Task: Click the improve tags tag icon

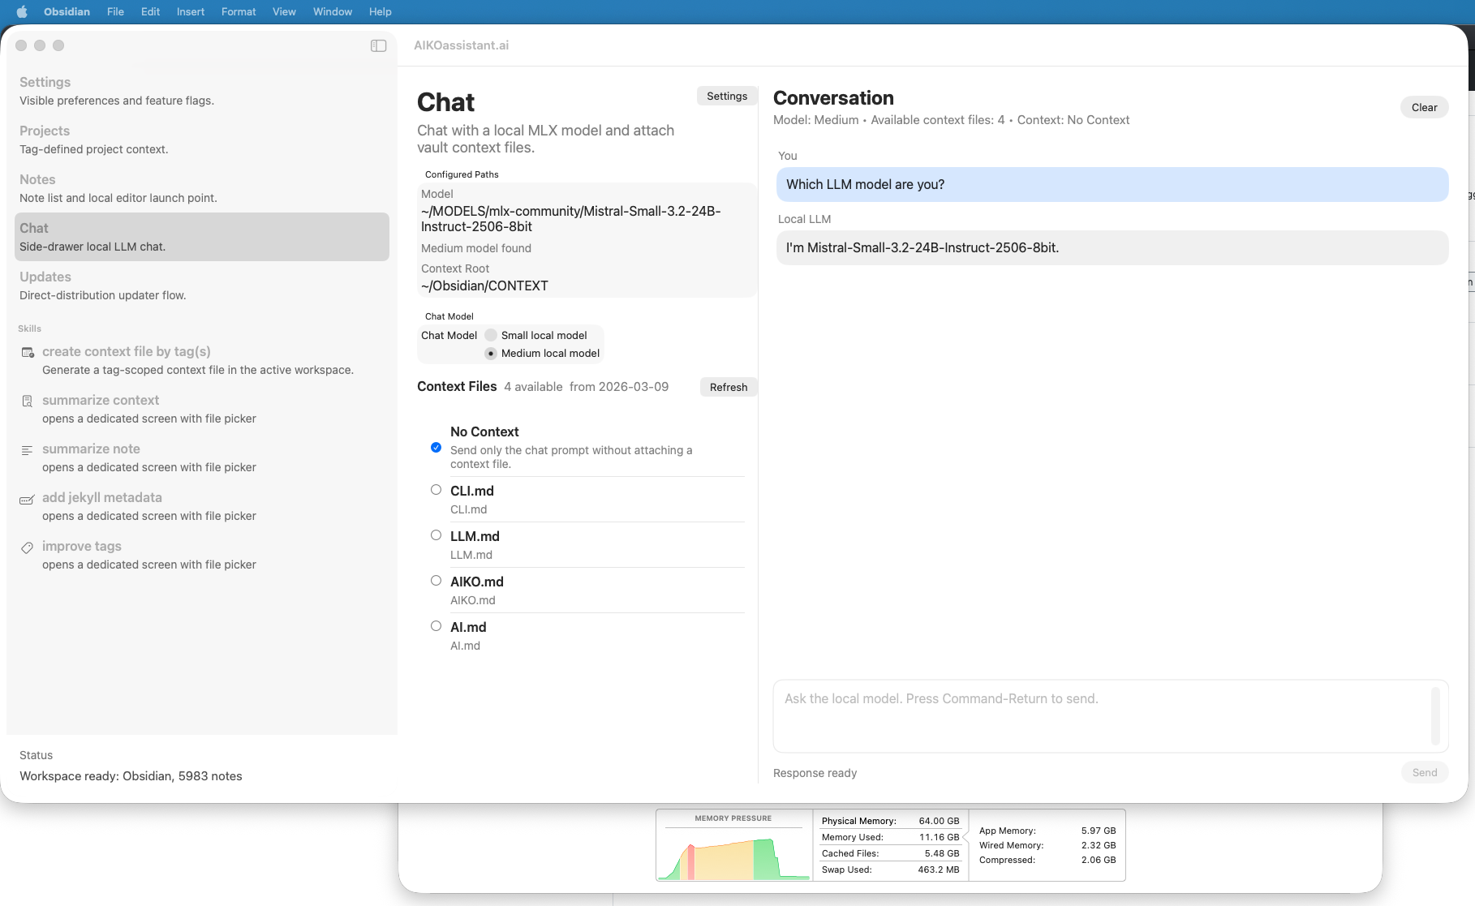Action: click(x=27, y=547)
